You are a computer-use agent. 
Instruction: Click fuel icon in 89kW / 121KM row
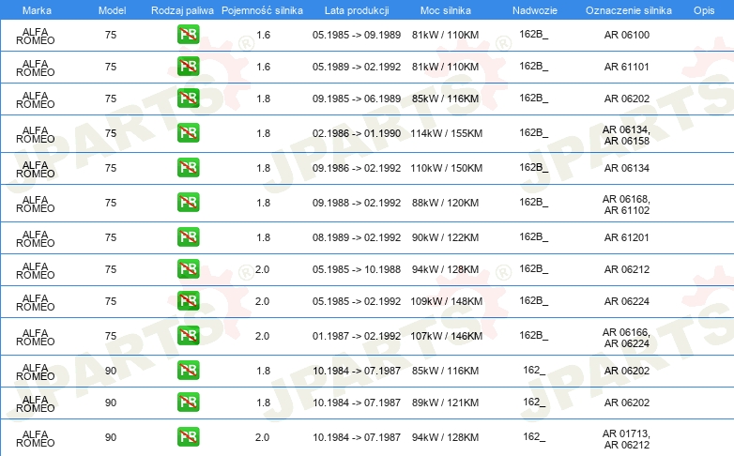click(x=188, y=402)
